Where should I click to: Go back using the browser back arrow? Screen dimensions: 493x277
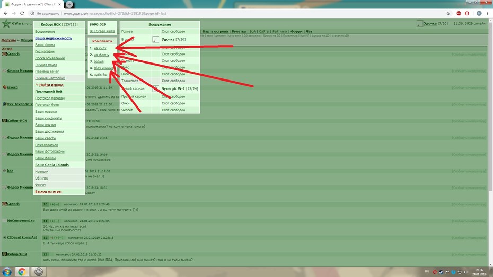pyautogui.click(x=5, y=13)
